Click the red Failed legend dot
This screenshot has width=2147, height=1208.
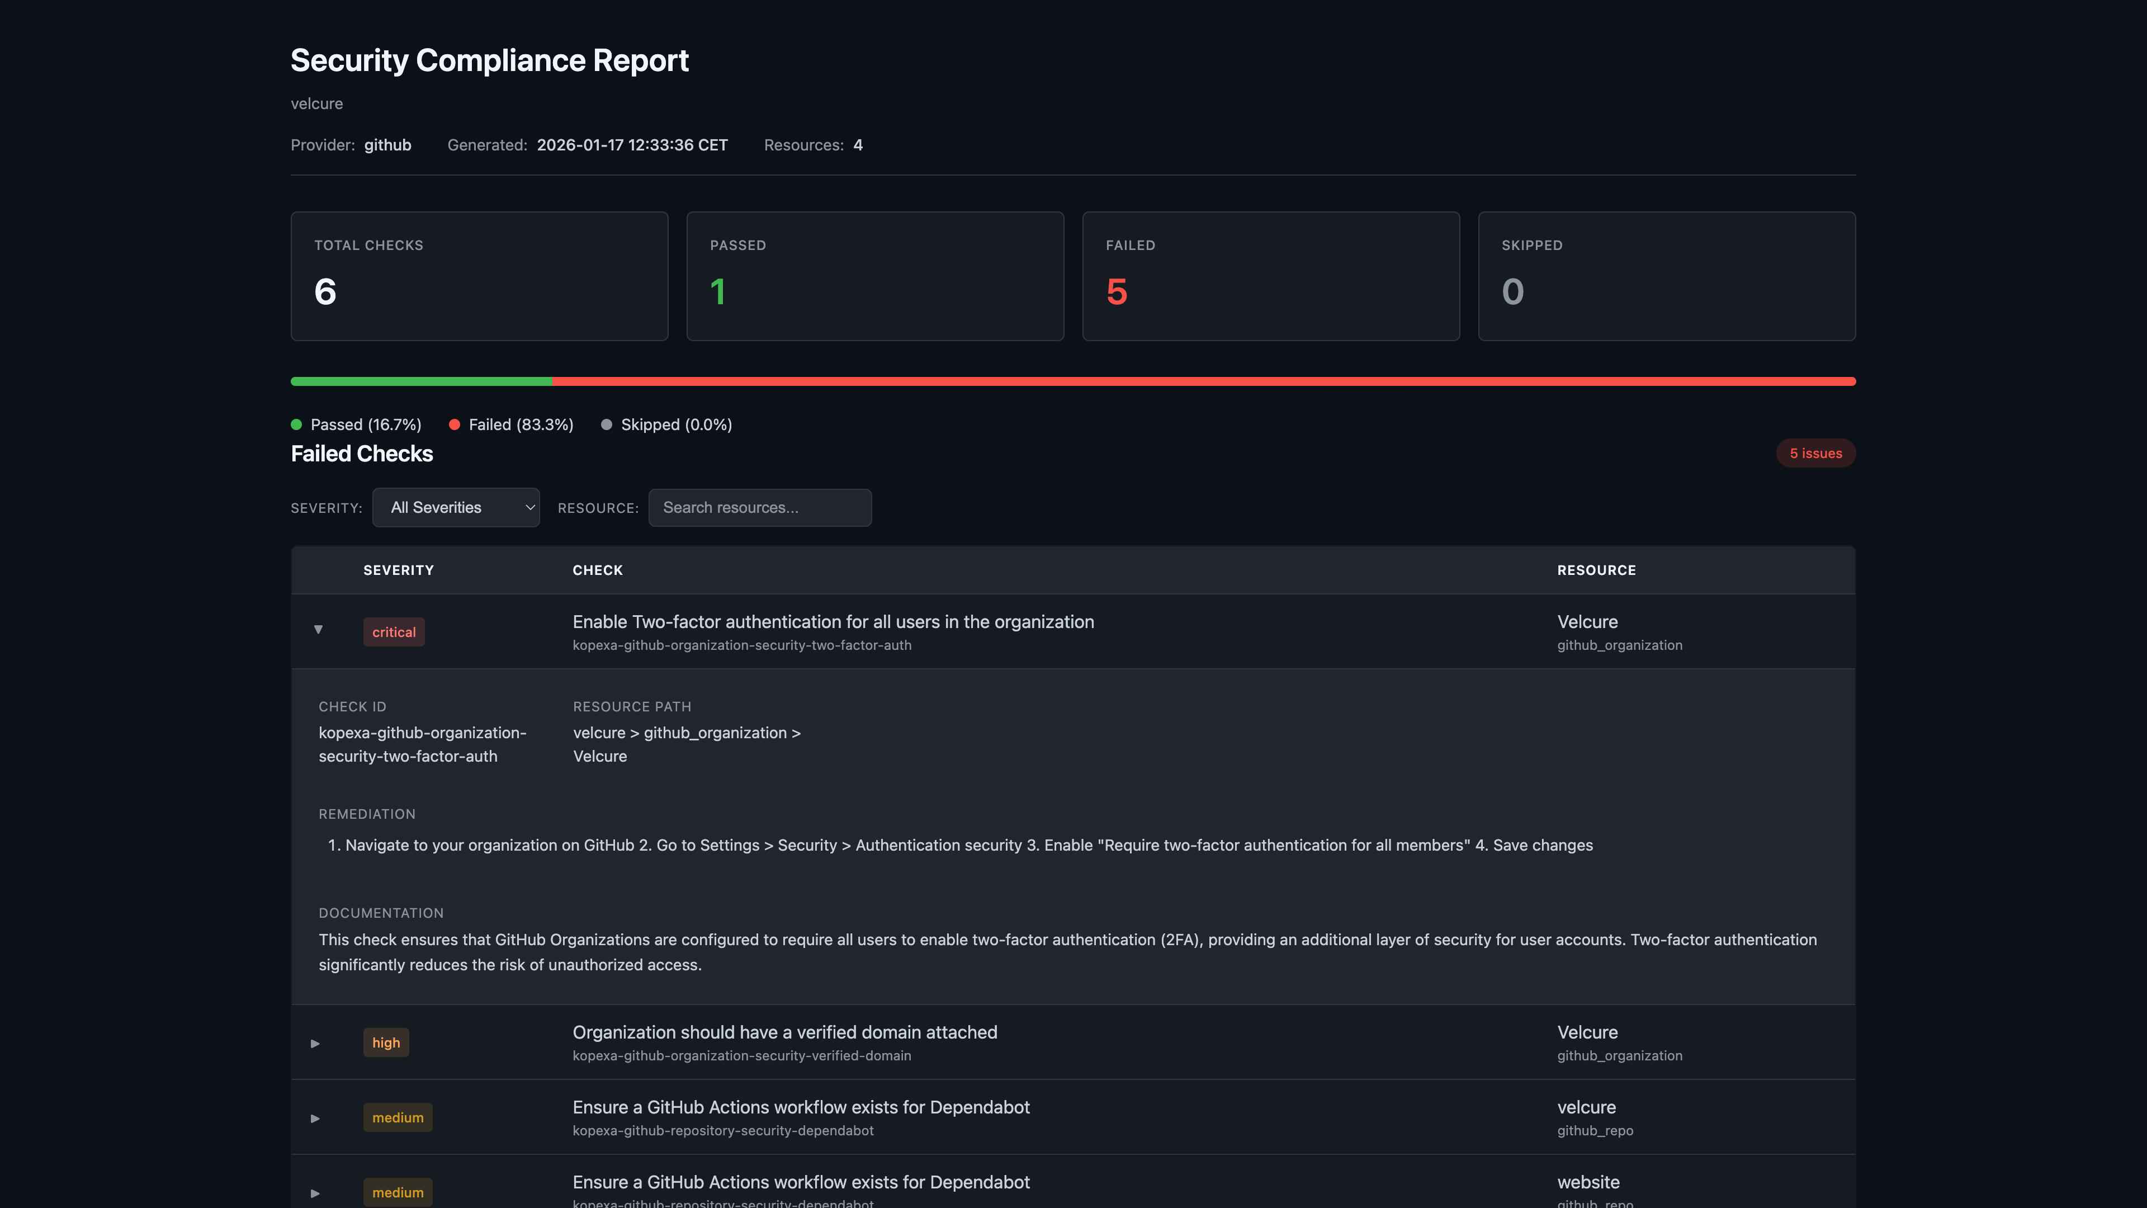pyautogui.click(x=455, y=424)
